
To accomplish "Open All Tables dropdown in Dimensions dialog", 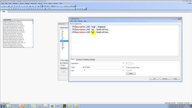I will 64,65.
